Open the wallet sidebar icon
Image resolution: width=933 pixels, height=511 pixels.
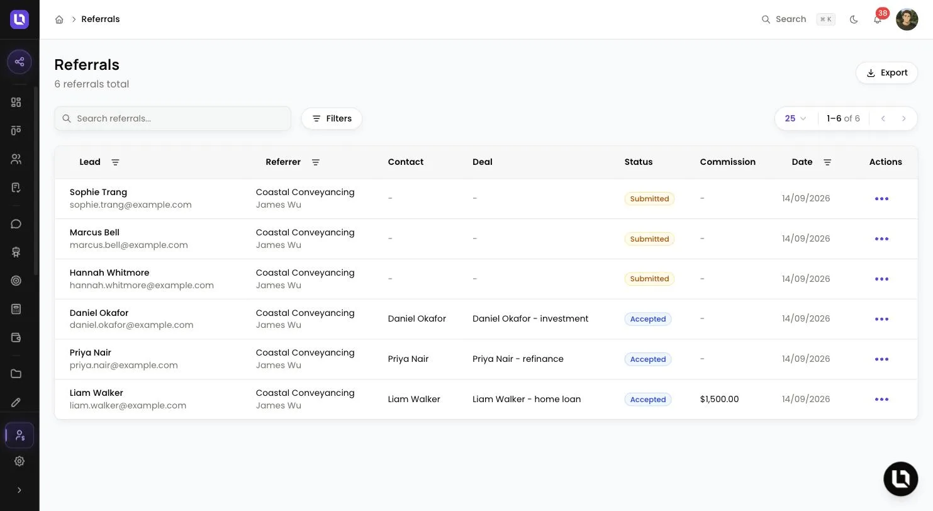click(x=16, y=337)
